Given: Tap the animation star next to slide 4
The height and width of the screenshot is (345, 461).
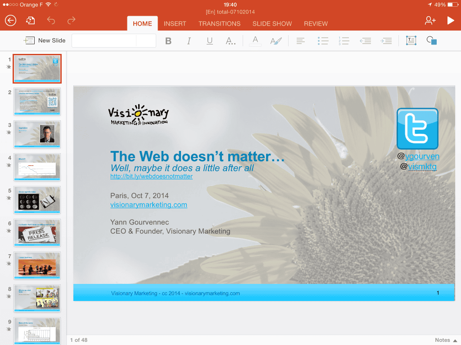Looking at the screenshot, I should click(9, 165).
